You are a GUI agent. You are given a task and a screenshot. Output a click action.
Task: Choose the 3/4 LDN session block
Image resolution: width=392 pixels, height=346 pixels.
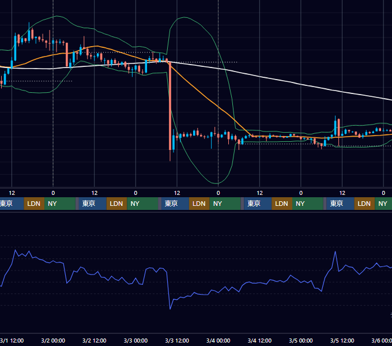282,204
